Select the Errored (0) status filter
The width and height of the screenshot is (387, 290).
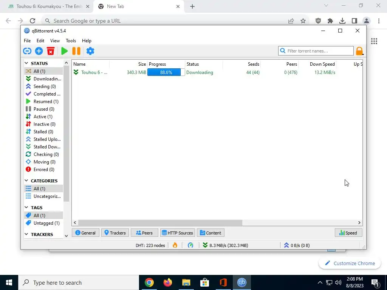point(44,170)
